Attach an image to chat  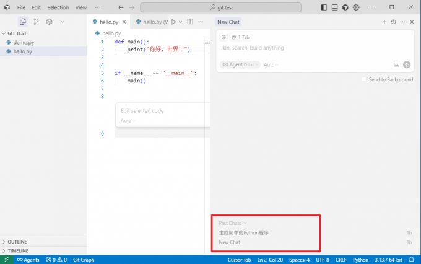pyautogui.click(x=397, y=64)
